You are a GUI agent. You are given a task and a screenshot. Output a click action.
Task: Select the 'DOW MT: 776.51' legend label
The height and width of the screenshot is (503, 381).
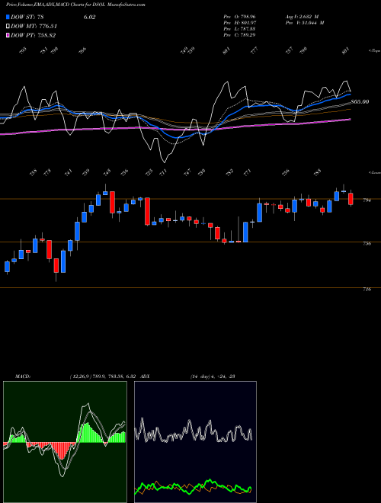click(34, 27)
